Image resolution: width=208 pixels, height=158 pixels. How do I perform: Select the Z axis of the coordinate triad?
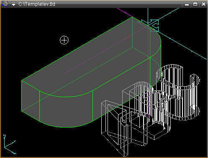pos(5,140)
